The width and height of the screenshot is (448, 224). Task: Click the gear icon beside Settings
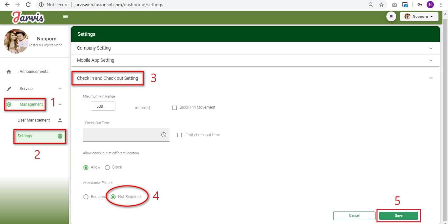click(x=60, y=136)
